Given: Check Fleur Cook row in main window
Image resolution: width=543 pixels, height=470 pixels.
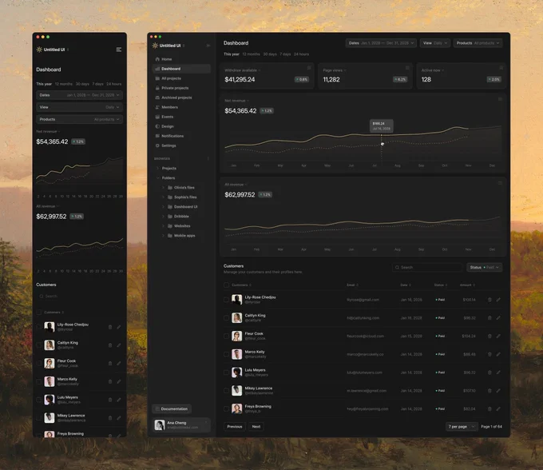Looking at the screenshot, I should [227, 337].
